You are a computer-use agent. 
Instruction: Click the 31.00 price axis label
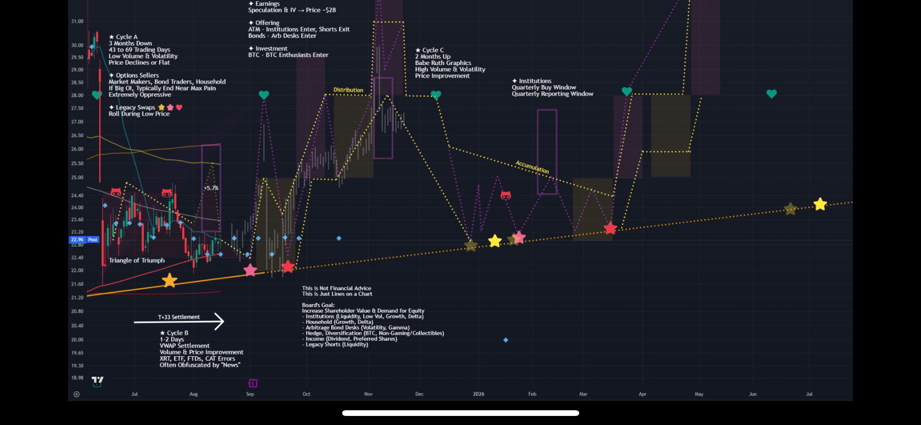click(x=77, y=21)
